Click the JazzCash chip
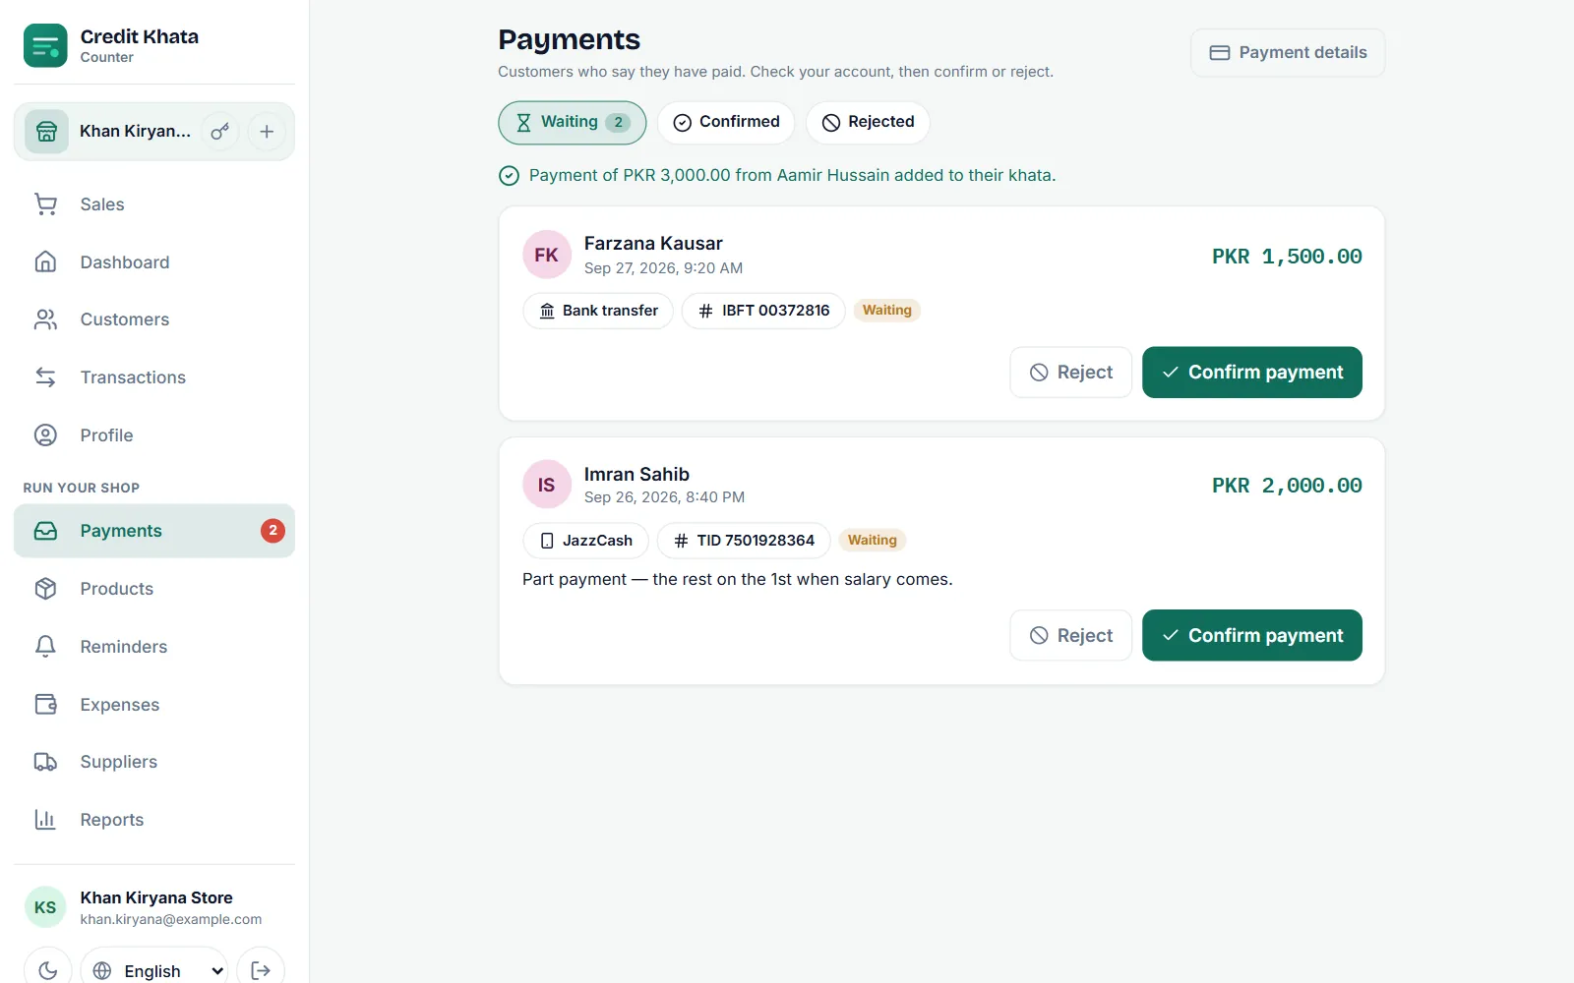Viewport: 1574px width, 983px height. click(x=585, y=541)
